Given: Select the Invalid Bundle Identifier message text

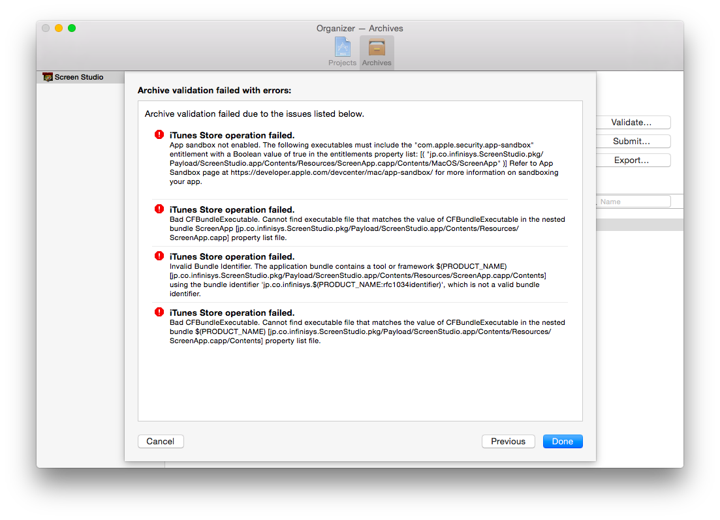Looking at the screenshot, I should pyautogui.click(x=358, y=280).
